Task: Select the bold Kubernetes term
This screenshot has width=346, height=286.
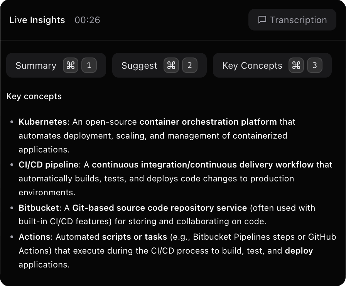Action: click(43, 122)
